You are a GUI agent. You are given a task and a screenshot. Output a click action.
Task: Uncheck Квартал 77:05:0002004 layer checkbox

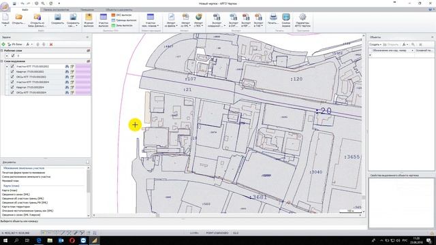(12, 87)
